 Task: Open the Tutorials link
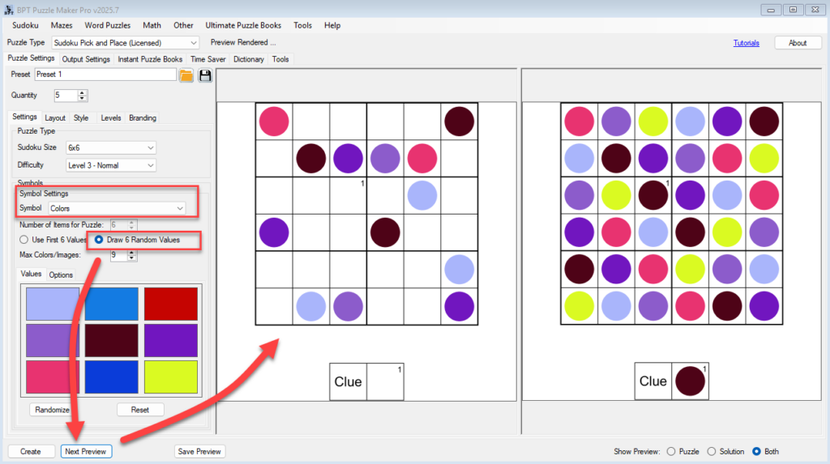[746, 43]
